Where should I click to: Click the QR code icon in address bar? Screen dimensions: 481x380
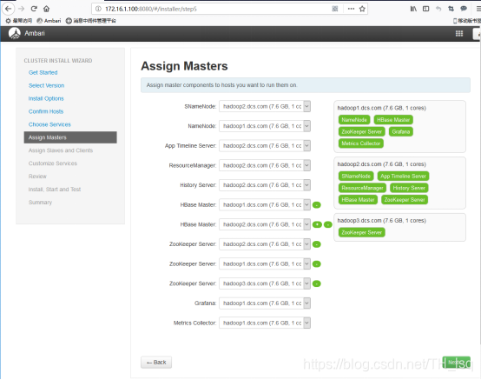[335, 9]
